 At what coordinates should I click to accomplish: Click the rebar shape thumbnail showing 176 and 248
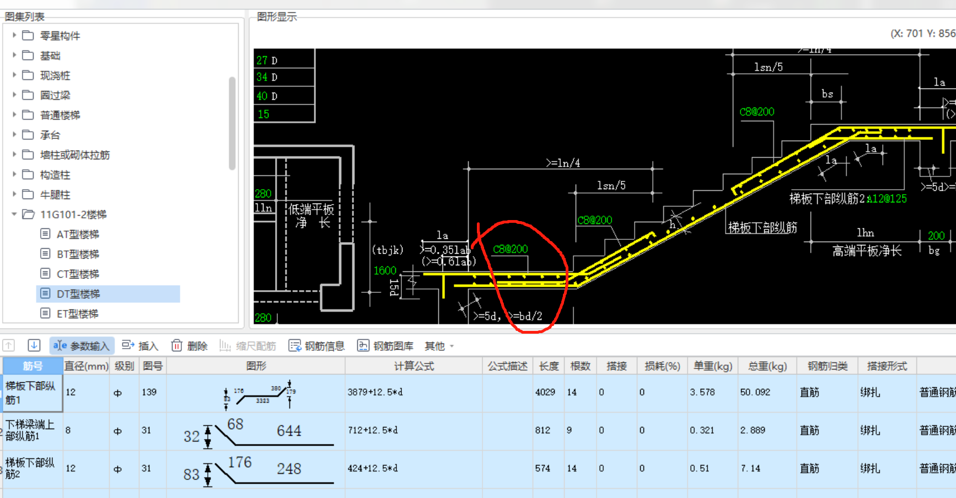(x=258, y=470)
